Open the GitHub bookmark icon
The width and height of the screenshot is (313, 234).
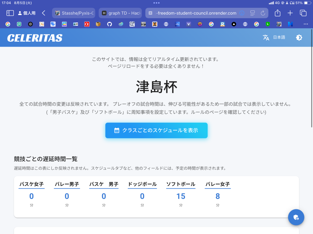[109, 24]
